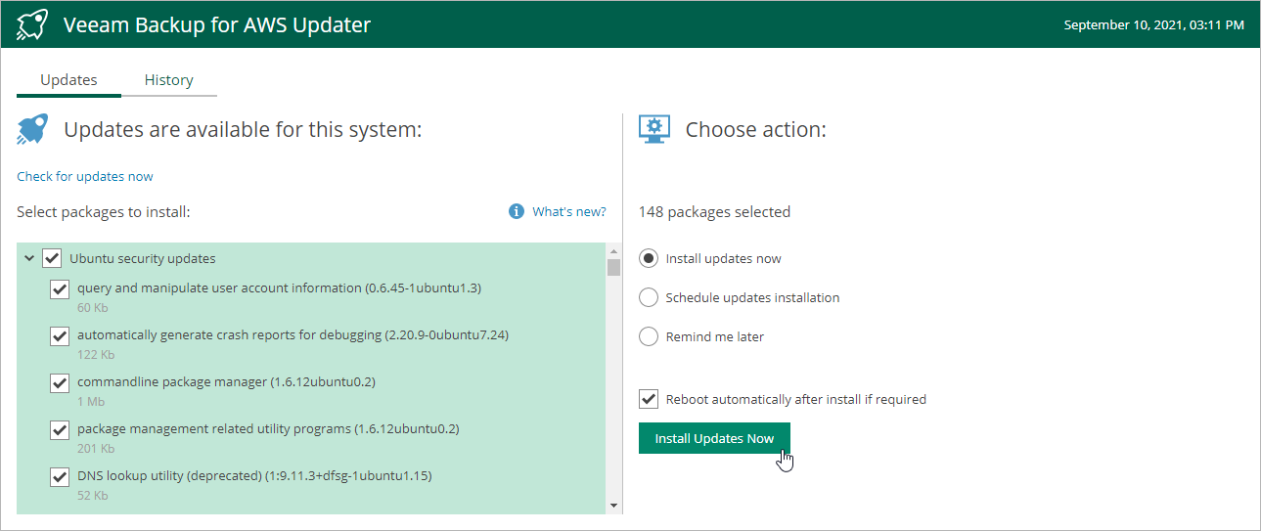Click the monitor gear icon by Choose action
Image resolution: width=1261 pixels, height=531 pixels.
[653, 129]
